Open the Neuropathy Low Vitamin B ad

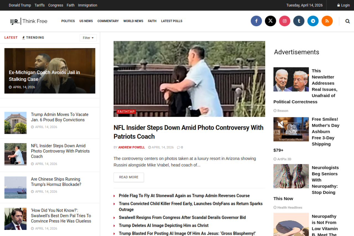click(x=325, y=225)
